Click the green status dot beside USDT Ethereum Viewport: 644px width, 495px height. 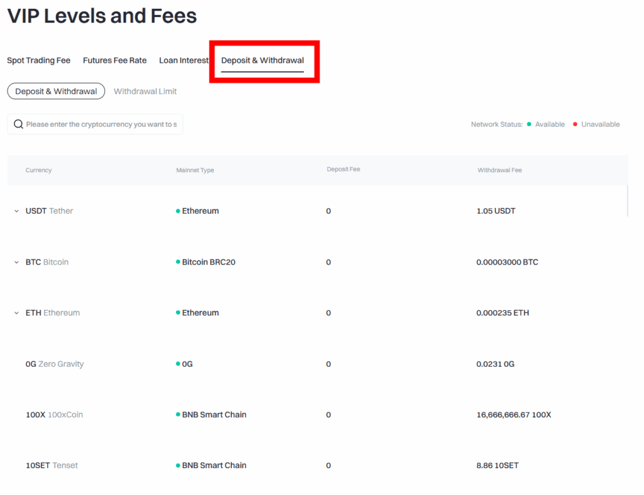coord(178,211)
